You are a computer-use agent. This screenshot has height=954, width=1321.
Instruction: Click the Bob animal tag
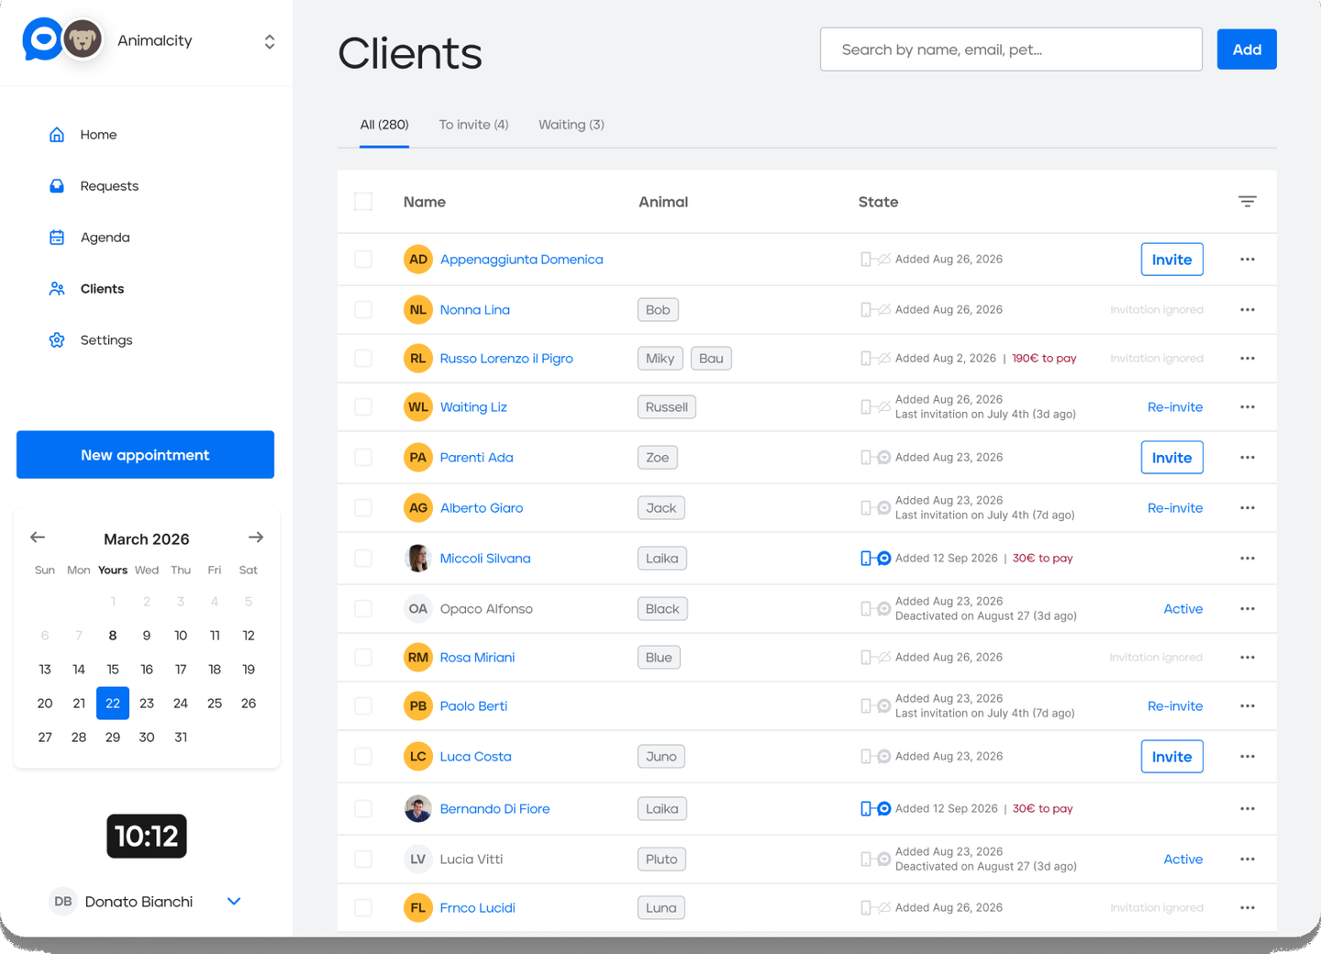point(658,310)
